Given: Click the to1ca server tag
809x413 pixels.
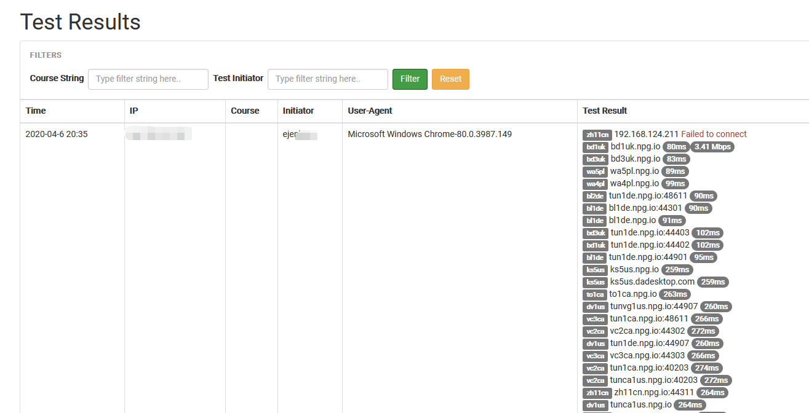Looking at the screenshot, I should [594, 294].
